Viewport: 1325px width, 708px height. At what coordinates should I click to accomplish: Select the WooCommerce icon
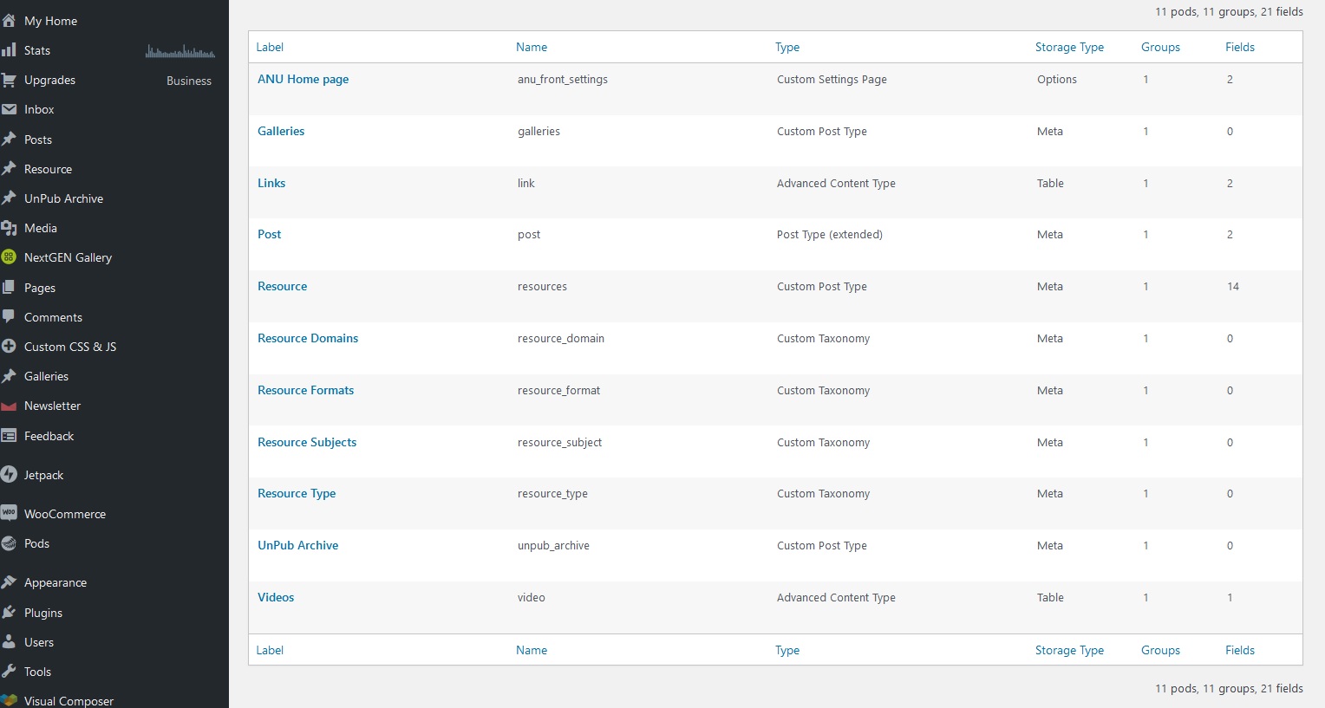click(10, 513)
